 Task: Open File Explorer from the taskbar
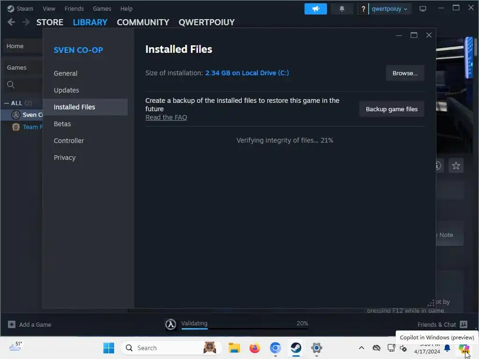234,348
